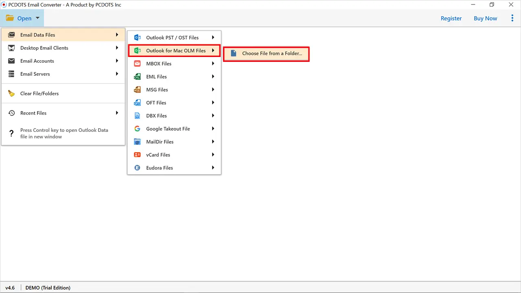
Task: Select MailDir Files menu entry
Action: point(174,142)
